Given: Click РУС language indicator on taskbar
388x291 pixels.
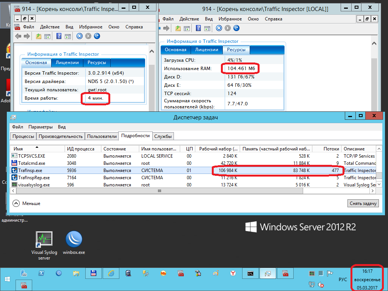Looking at the screenshot, I should pos(343,279).
